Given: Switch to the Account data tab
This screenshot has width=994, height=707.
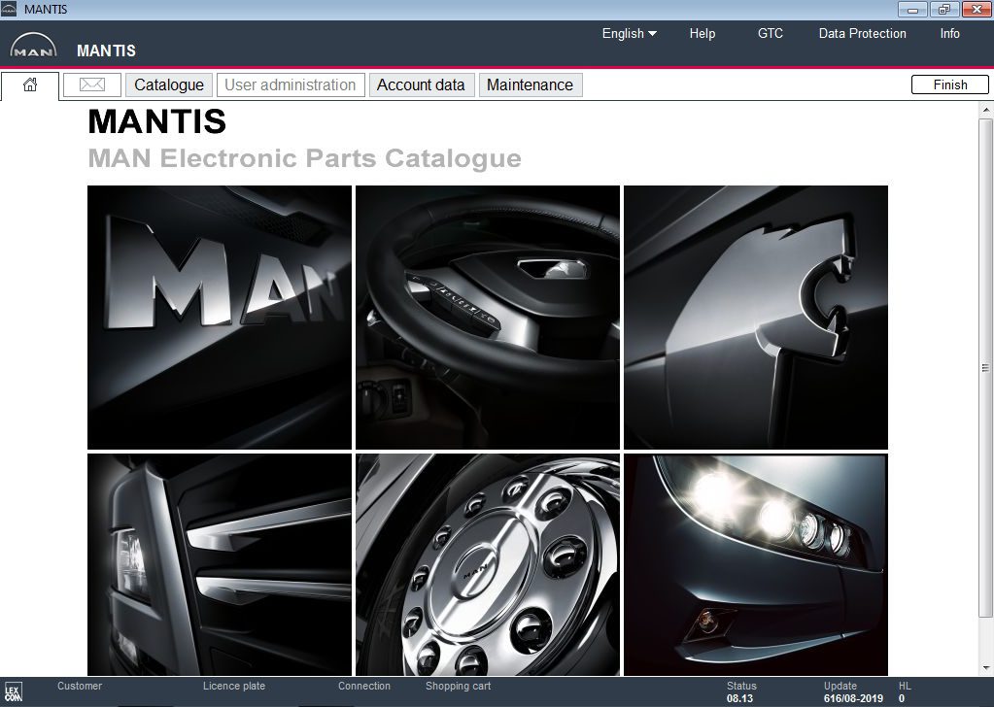Looking at the screenshot, I should [x=421, y=84].
